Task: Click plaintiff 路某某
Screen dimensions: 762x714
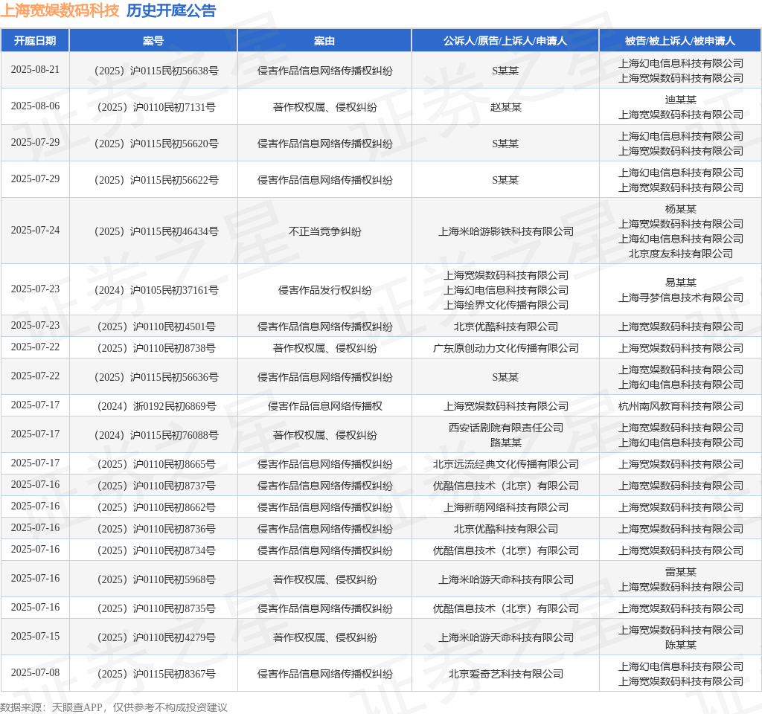Action: pyautogui.click(x=505, y=443)
